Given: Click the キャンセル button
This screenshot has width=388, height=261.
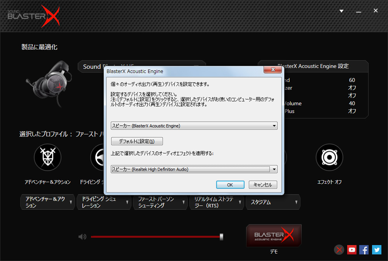Looking at the screenshot, I should (263, 184).
